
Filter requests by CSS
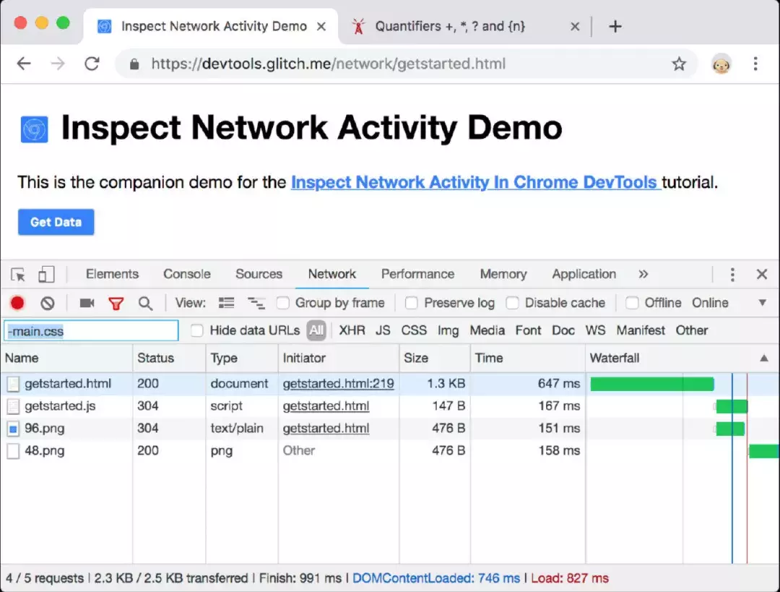tap(414, 330)
